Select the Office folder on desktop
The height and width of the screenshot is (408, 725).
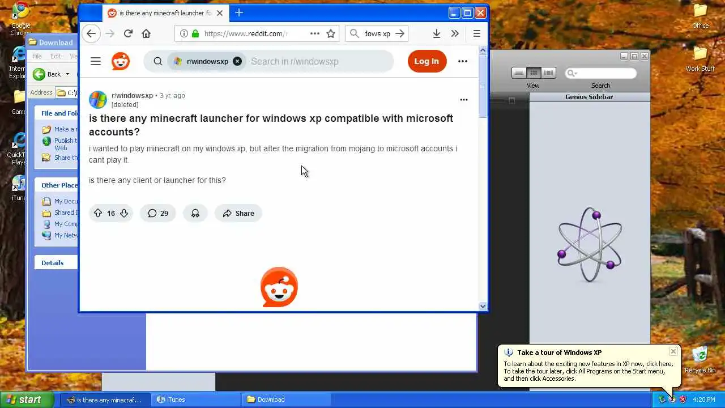(701, 16)
